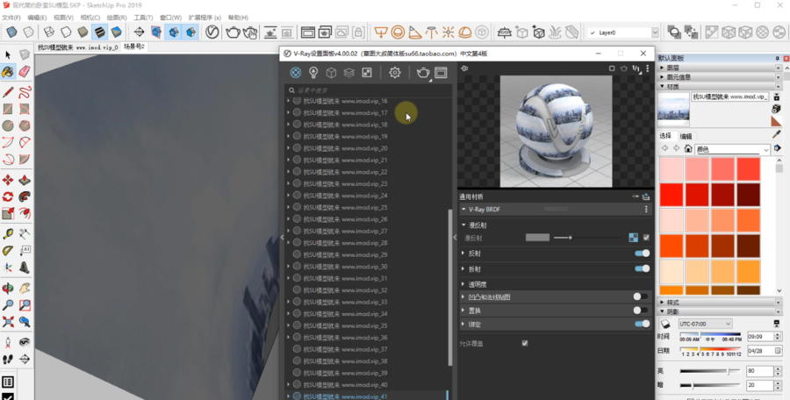Switch to the 编辑 materials tab

point(686,136)
